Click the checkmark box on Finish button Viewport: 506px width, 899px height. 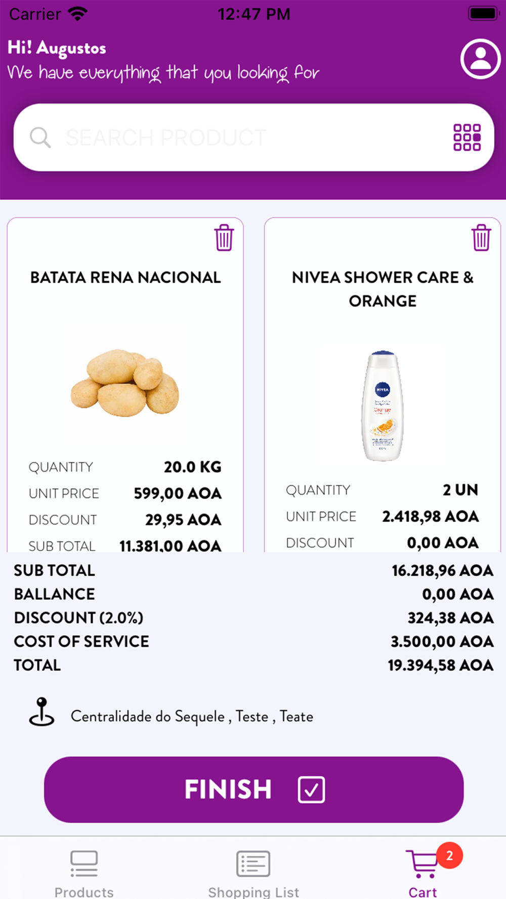pos(311,789)
